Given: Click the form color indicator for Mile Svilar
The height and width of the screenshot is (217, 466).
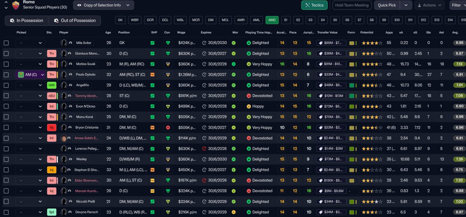Looking at the screenshot, I should click(352, 43).
